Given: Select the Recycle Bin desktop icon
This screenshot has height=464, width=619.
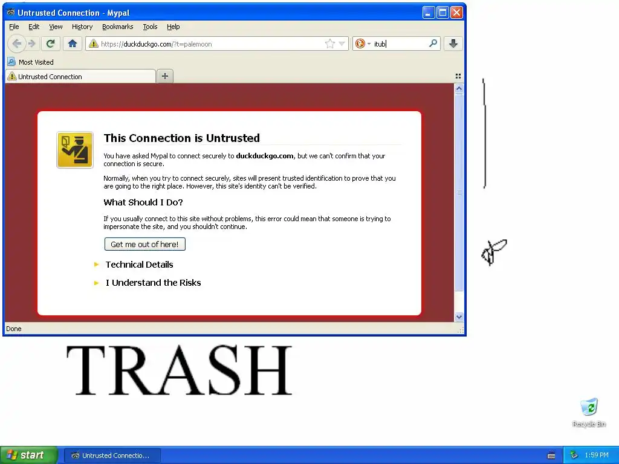Looking at the screenshot, I should point(589,413).
